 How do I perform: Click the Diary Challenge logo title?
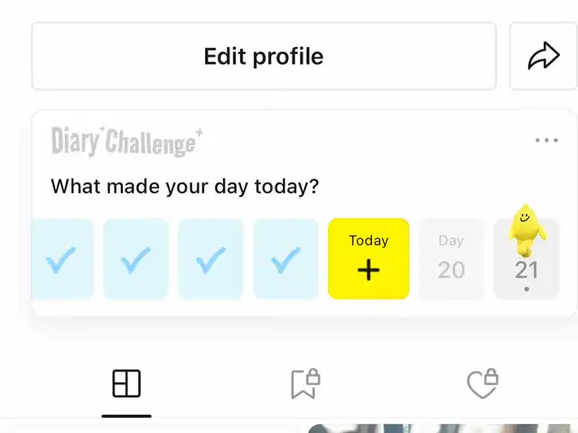click(127, 142)
